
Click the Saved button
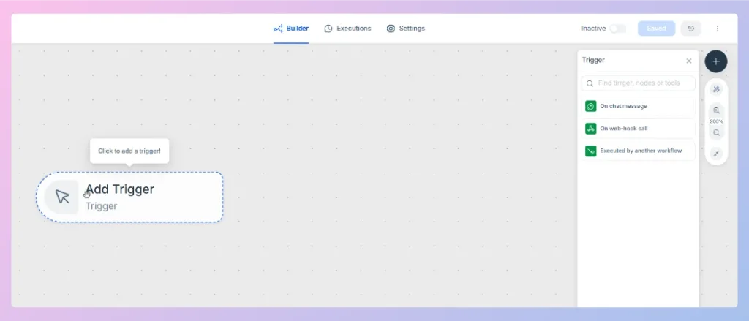pos(656,29)
